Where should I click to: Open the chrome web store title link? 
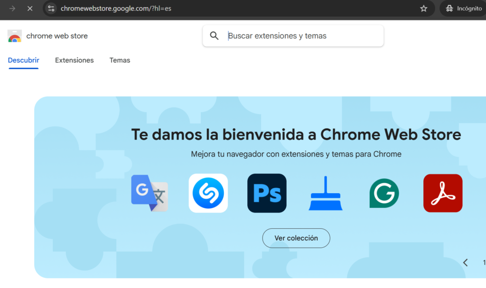(57, 36)
